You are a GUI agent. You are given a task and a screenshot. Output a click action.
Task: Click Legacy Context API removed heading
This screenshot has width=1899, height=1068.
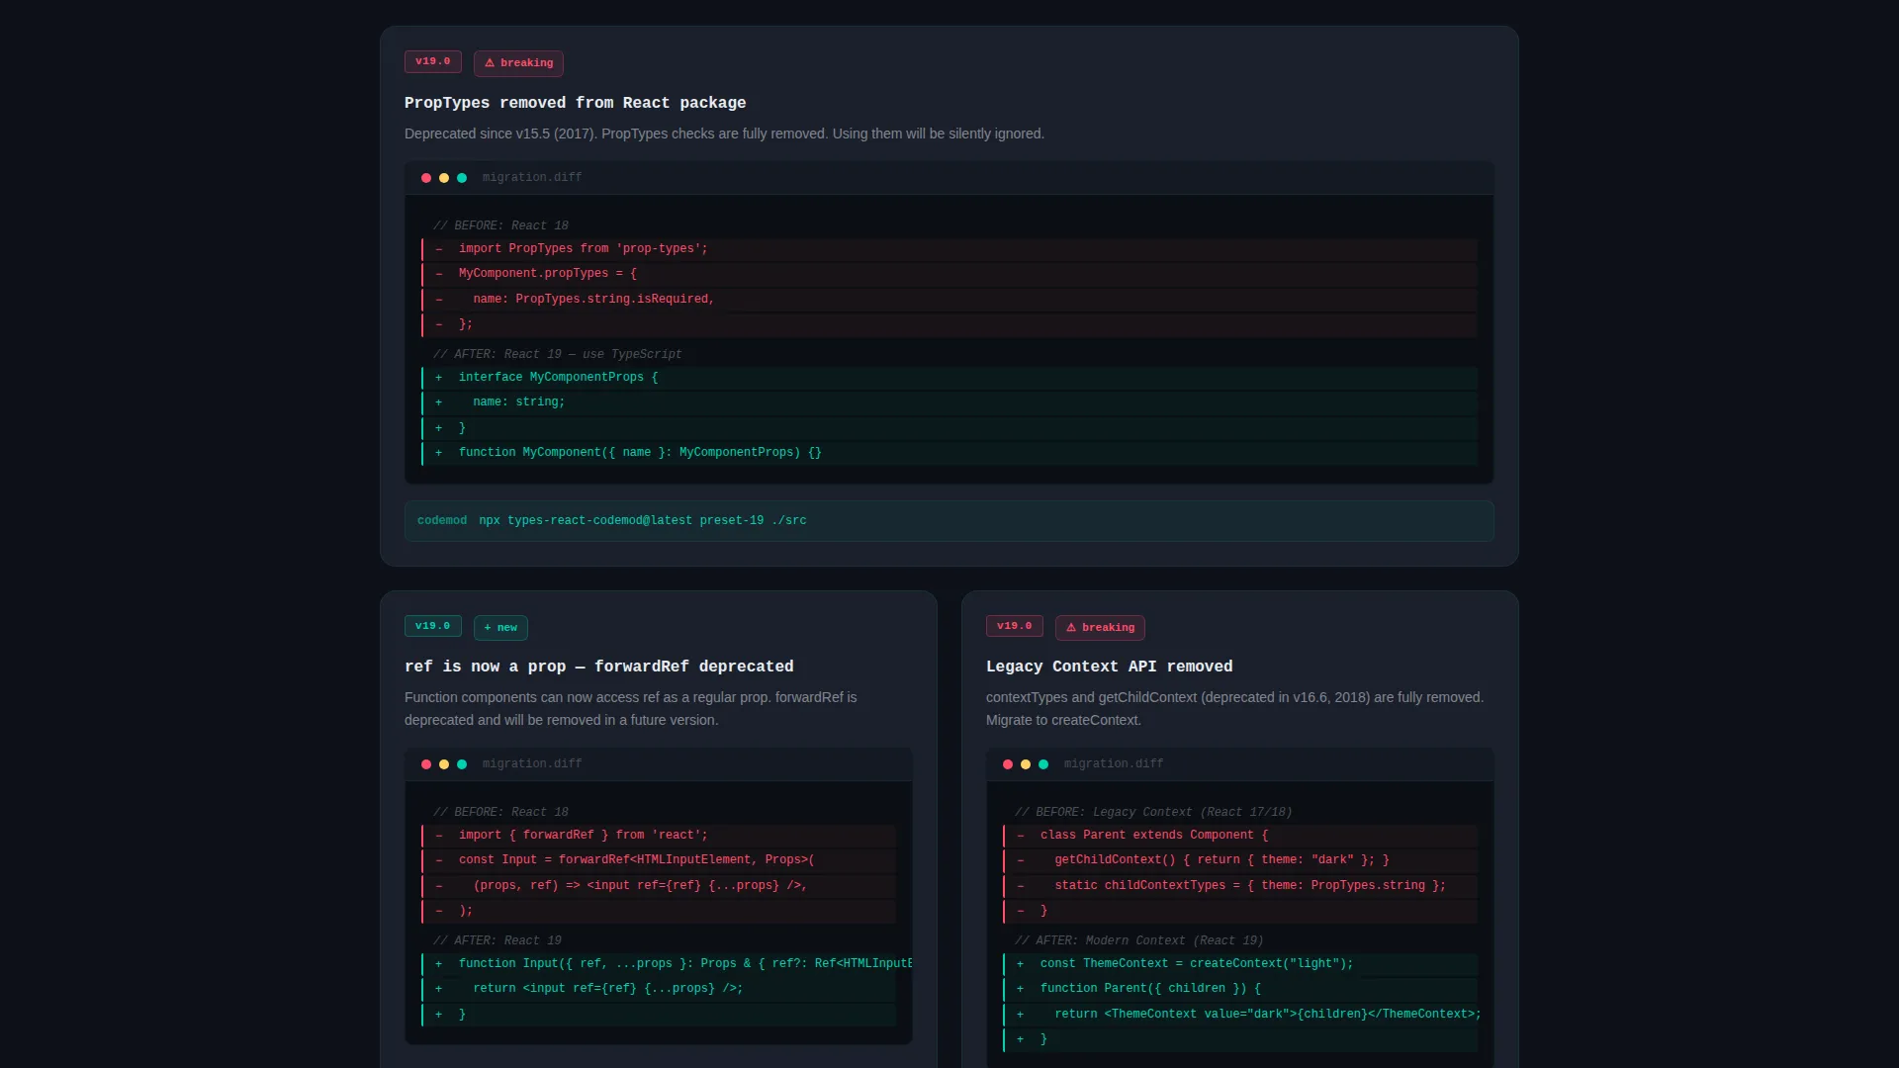tap(1109, 667)
